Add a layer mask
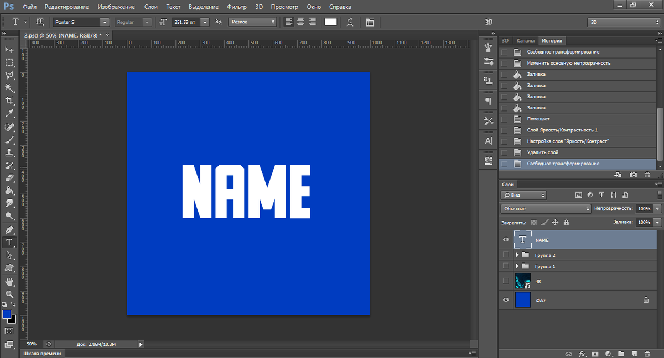Viewport: 664px width, 358px height. [x=595, y=354]
